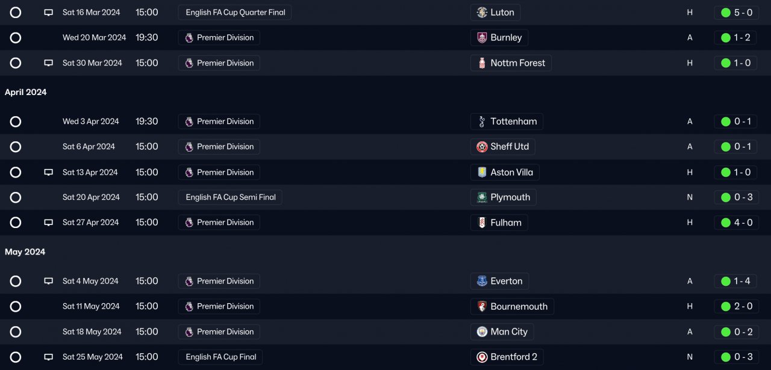
Task: Click the Burnley club crest
Action: 482,38
